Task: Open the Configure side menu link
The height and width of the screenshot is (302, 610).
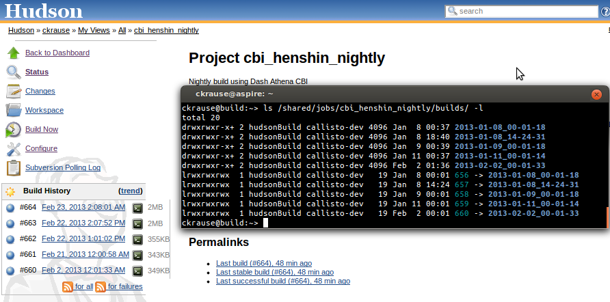Action: [x=41, y=148]
